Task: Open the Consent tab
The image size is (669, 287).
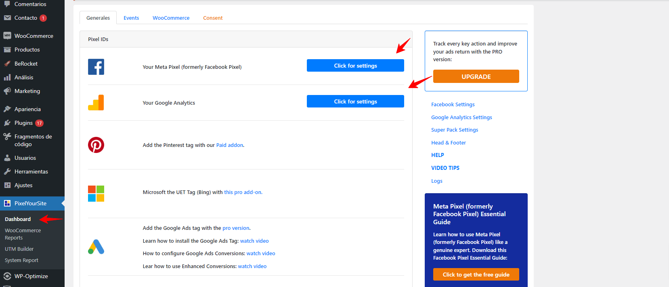Action: click(x=213, y=18)
